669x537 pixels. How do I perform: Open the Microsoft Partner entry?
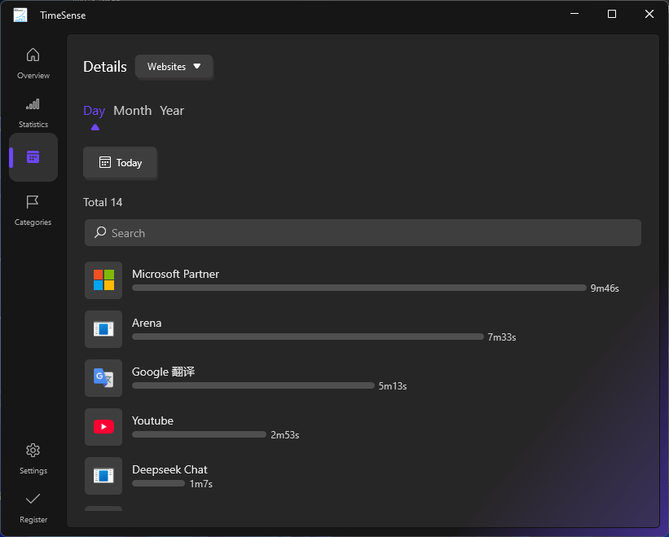point(363,280)
